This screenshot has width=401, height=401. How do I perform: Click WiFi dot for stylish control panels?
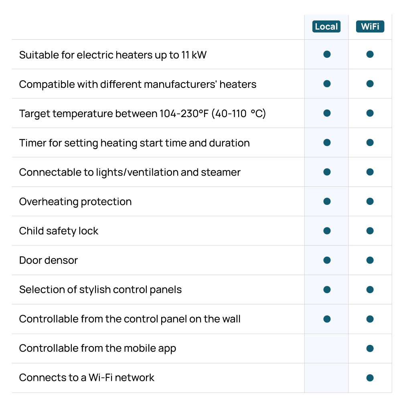[370, 290]
